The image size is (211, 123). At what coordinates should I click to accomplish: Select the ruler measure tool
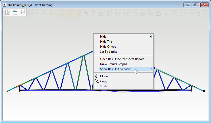54,14
